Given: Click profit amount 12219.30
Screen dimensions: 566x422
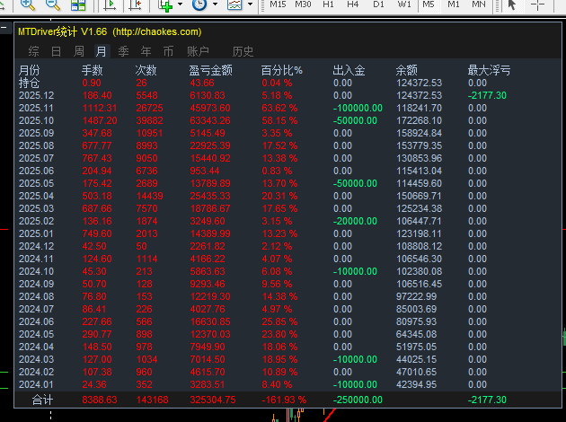Looking at the screenshot, I should click(x=210, y=296).
